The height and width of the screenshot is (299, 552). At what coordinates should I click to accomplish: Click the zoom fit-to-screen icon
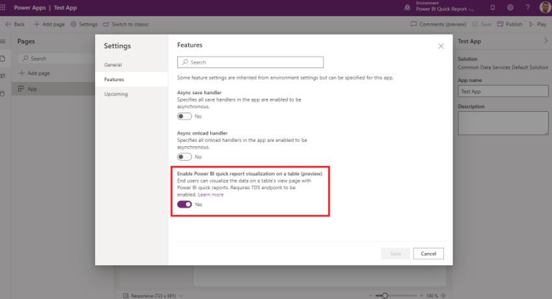tap(444, 295)
